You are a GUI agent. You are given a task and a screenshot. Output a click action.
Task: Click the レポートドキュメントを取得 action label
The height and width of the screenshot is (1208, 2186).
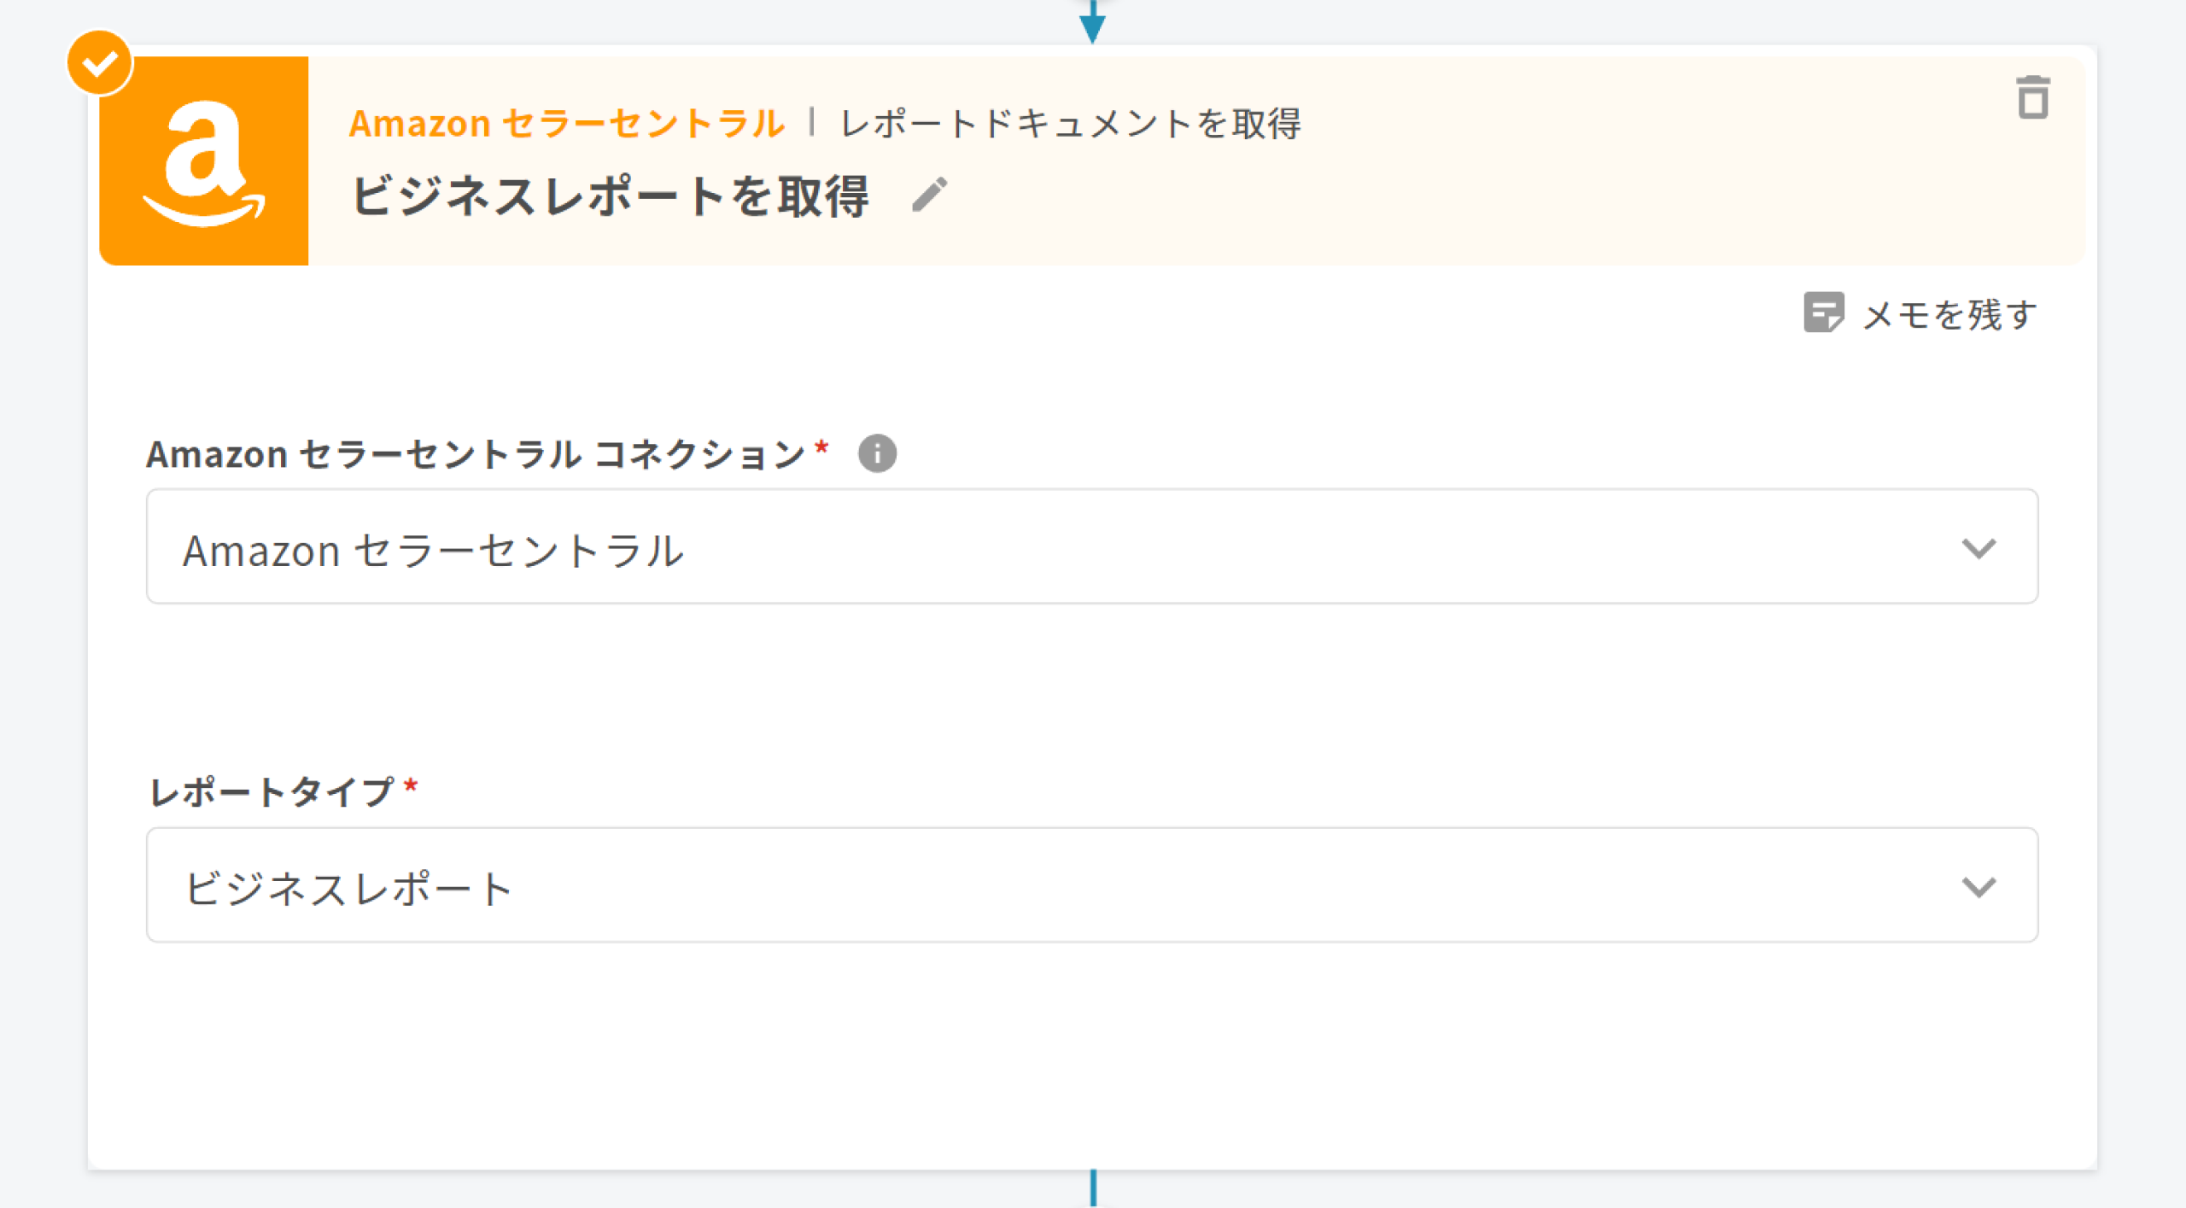[1071, 124]
